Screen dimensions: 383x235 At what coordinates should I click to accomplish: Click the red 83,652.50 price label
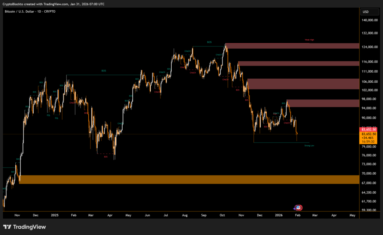[x=369, y=129]
